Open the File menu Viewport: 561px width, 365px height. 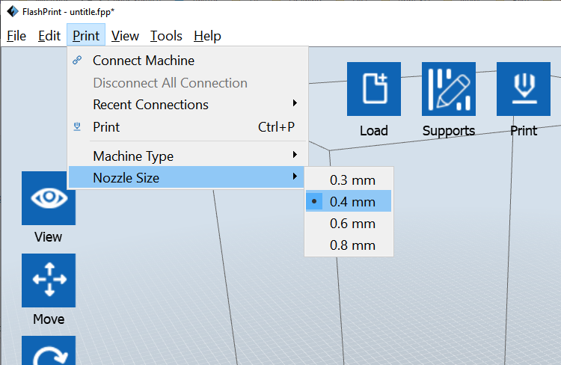pos(16,36)
